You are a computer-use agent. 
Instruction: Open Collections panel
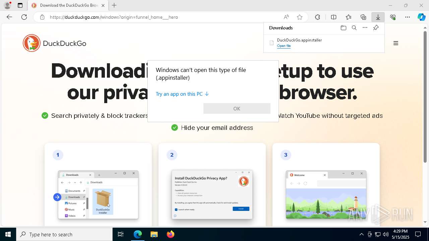pos(363,17)
